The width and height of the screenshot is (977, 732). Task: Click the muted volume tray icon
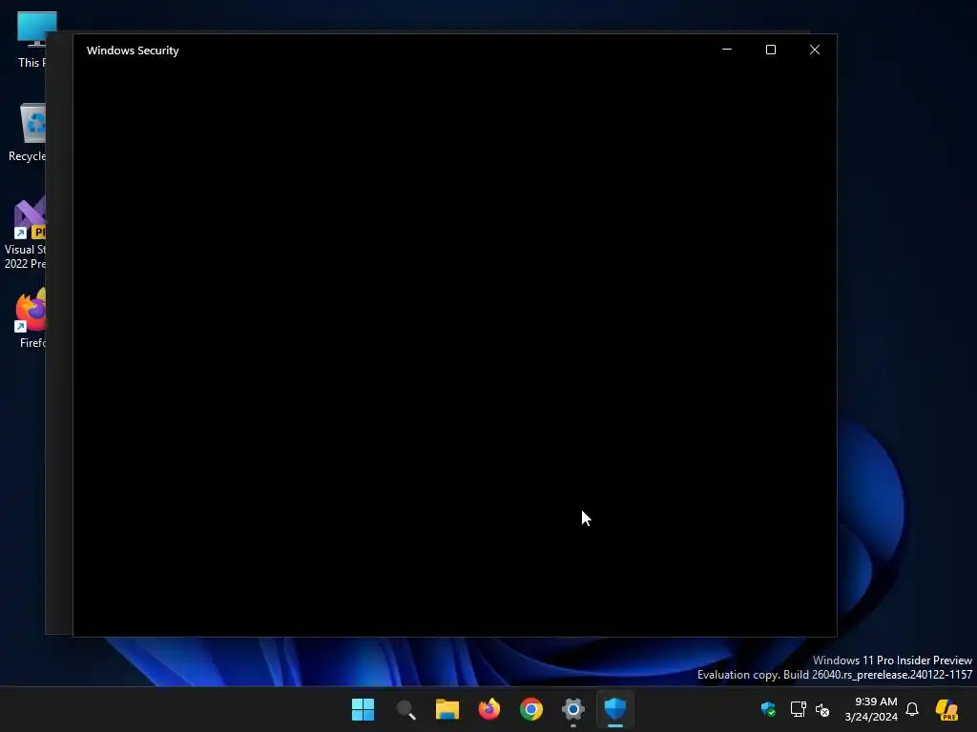point(822,709)
